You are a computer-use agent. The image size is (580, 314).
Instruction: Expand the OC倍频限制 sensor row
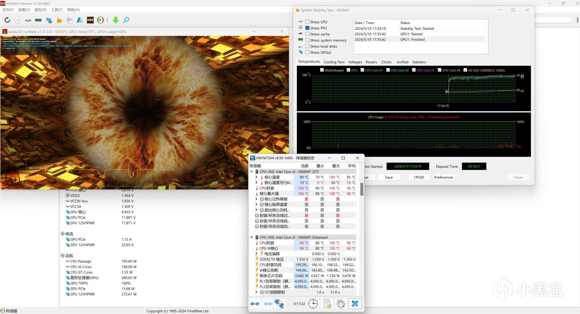256,292
